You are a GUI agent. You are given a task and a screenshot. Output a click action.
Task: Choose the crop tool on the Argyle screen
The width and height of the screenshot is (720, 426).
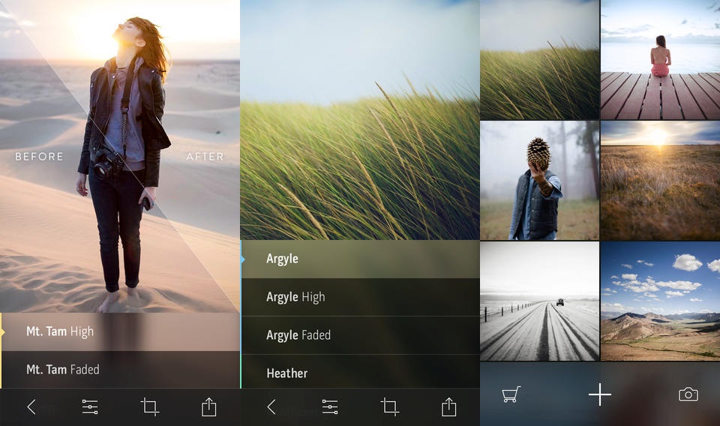point(389,407)
